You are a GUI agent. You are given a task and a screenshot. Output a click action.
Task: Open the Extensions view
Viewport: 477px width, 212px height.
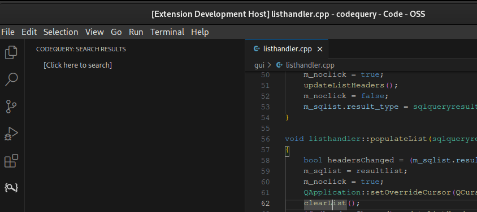point(11,161)
